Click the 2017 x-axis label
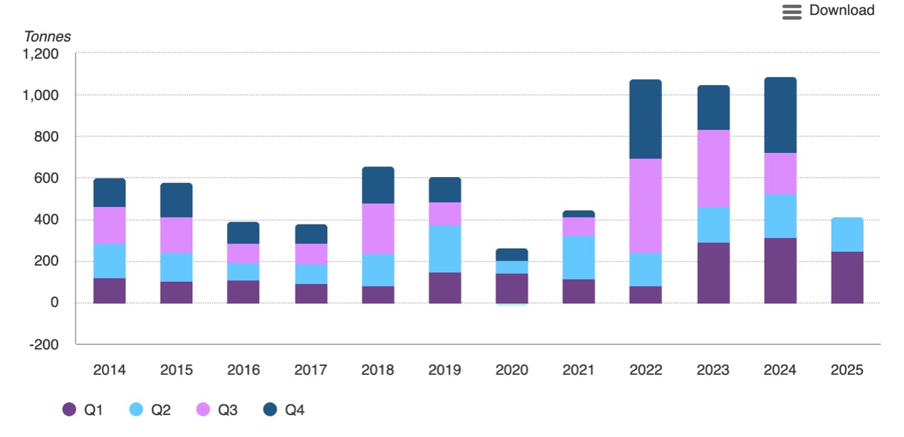The width and height of the screenshot is (904, 437). (311, 370)
